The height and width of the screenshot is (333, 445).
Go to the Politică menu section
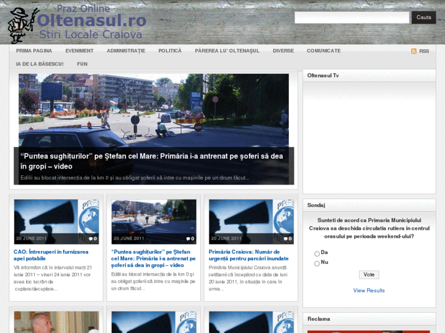(x=170, y=51)
